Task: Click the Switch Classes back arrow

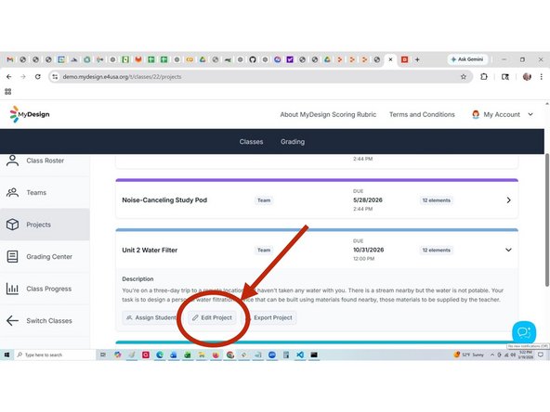Action: 13,320
